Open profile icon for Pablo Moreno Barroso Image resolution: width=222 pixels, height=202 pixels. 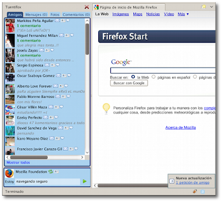coord(64,96)
